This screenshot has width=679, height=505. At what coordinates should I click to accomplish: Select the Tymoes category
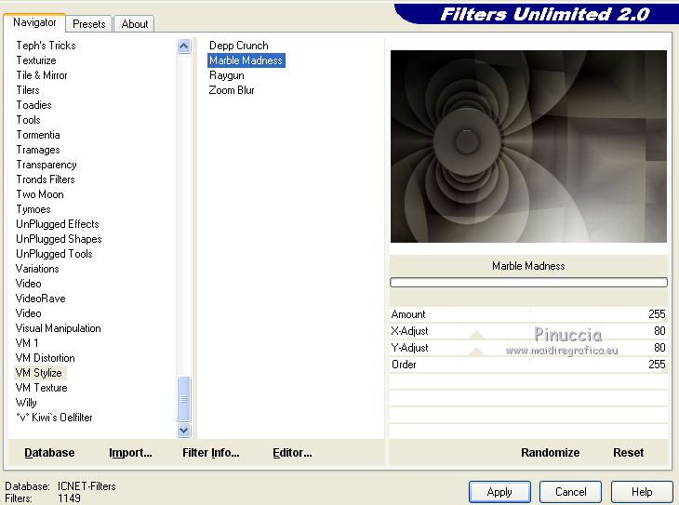tap(33, 209)
